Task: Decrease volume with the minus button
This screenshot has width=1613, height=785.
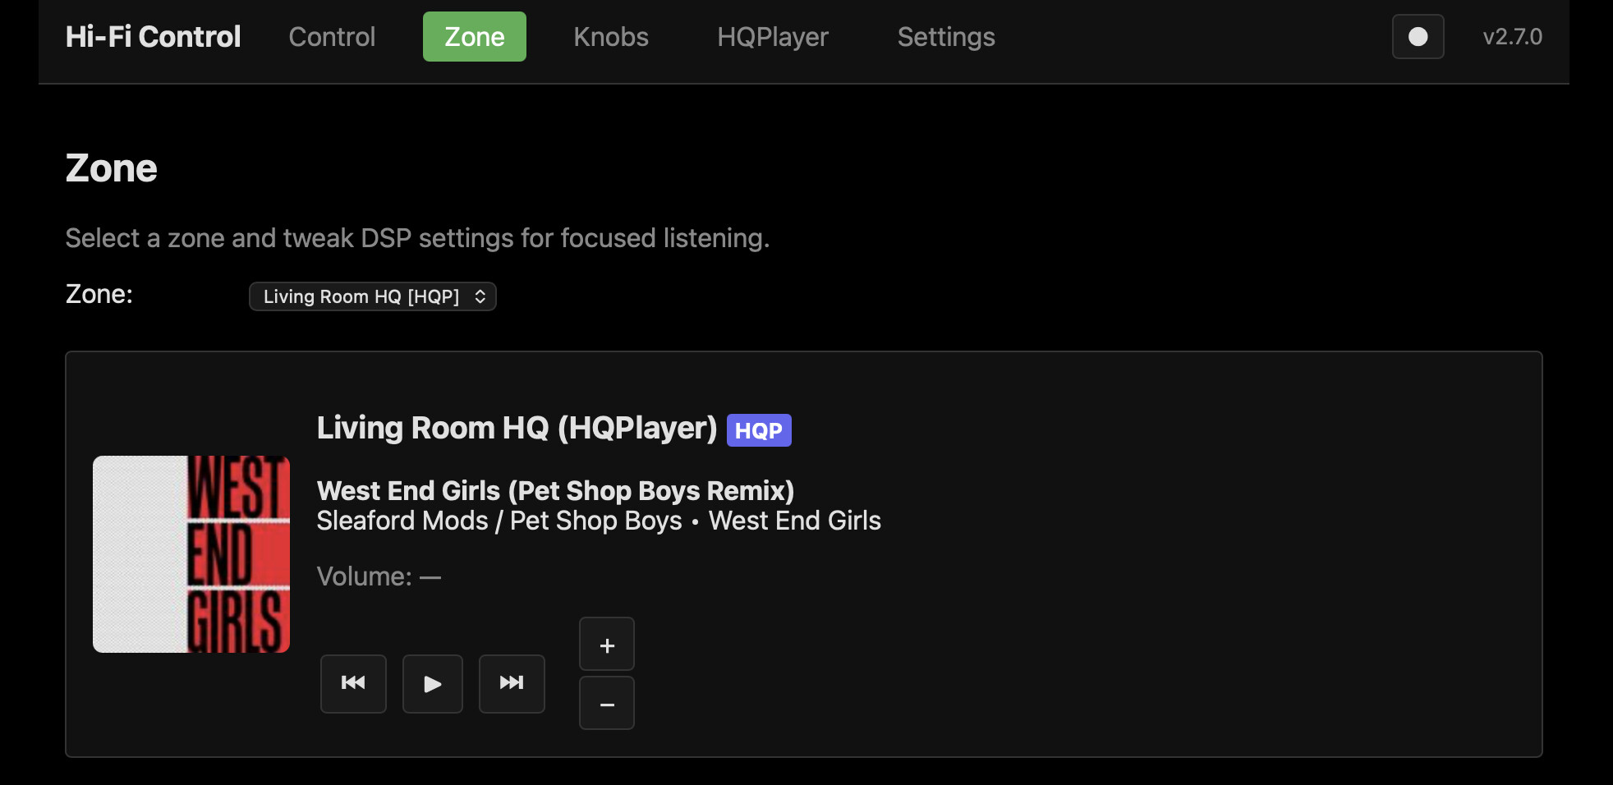Action: [607, 704]
